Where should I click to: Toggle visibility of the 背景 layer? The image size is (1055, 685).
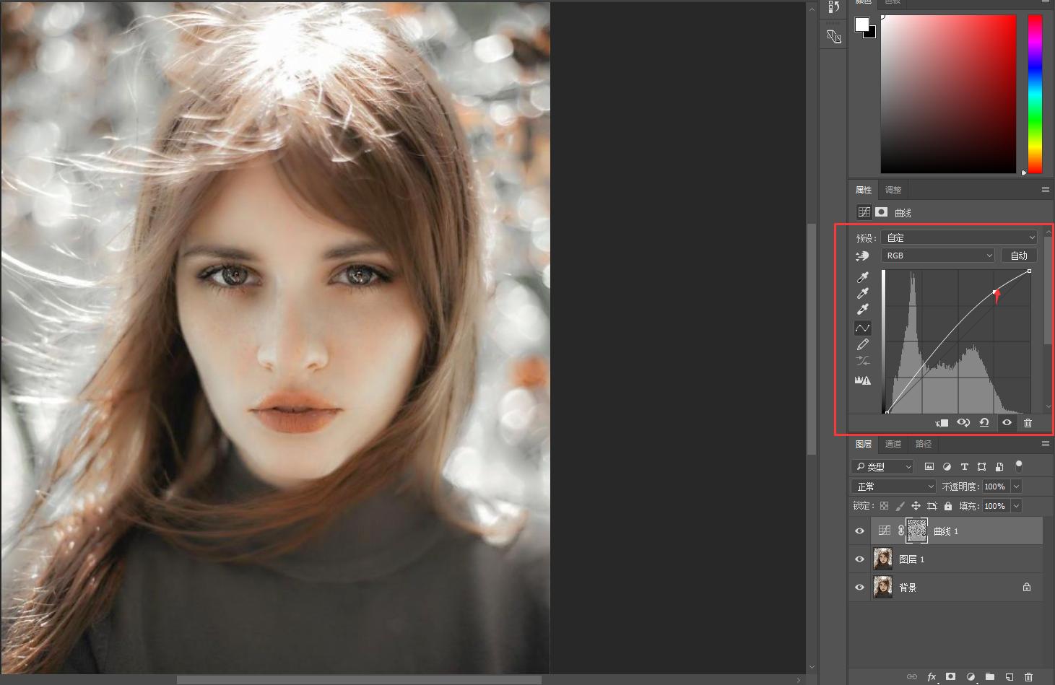[859, 588]
